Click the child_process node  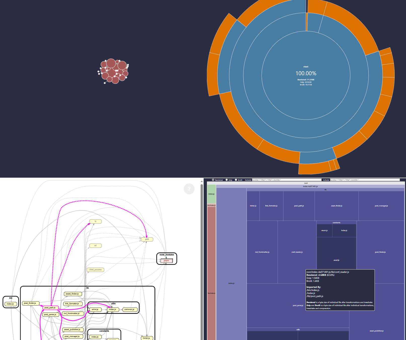(x=95, y=270)
